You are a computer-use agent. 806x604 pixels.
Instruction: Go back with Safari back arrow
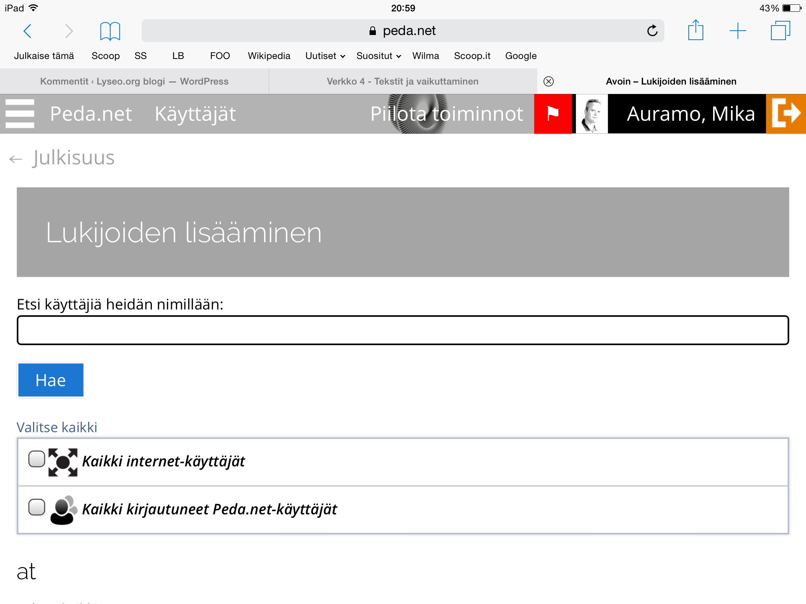click(27, 31)
